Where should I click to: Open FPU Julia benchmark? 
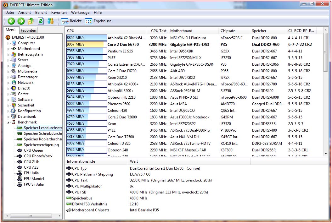[x=28, y=173]
